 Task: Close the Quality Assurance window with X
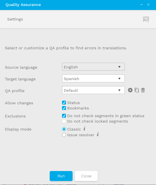148,5
